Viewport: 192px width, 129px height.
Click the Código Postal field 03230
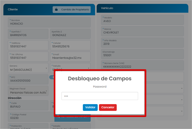pos(31,117)
